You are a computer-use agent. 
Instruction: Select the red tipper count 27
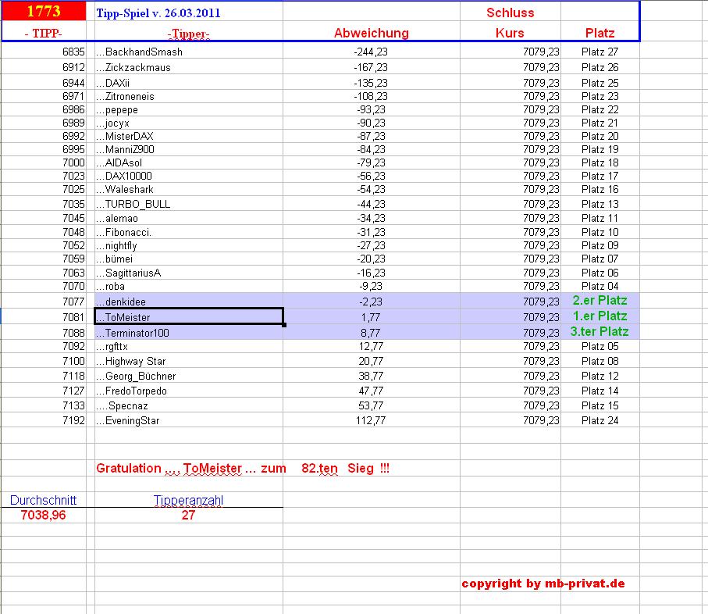[188, 515]
